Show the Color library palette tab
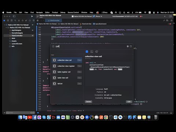176x132 pixels. (96, 52)
